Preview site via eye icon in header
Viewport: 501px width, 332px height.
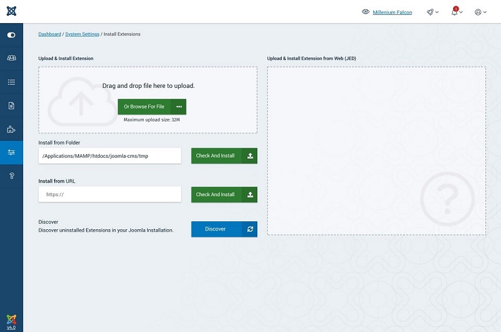click(x=366, y=12)
